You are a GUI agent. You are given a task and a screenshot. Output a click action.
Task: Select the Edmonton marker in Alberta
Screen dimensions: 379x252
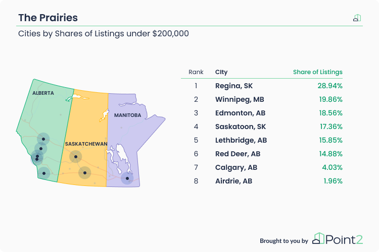coord(43,139)
